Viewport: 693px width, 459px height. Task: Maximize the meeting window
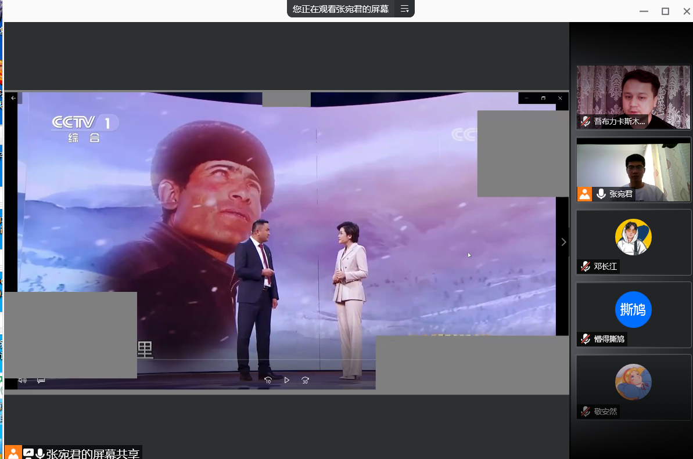665,11
